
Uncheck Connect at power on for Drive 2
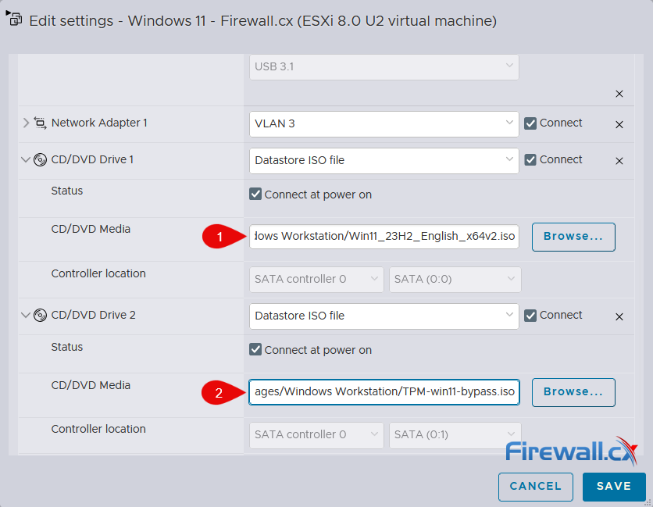tap(255, 349)
